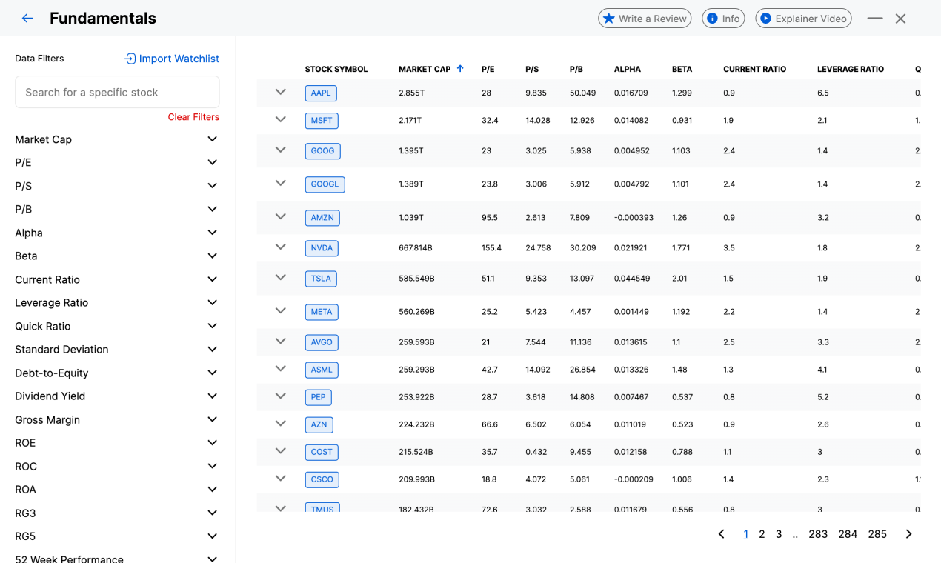Image resolution: width=941 pixels, height=563 pixels.
Task: Expand the P/S filter
Action: click(117, 186)
